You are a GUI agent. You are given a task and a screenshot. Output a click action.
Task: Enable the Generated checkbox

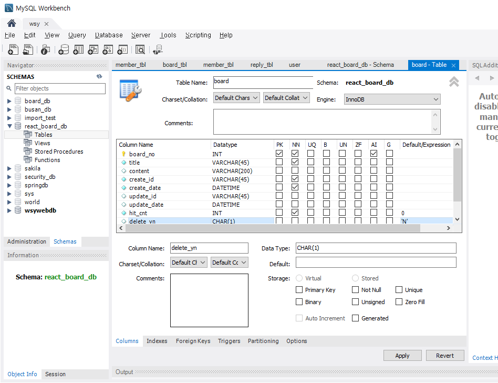coord(356,318)
